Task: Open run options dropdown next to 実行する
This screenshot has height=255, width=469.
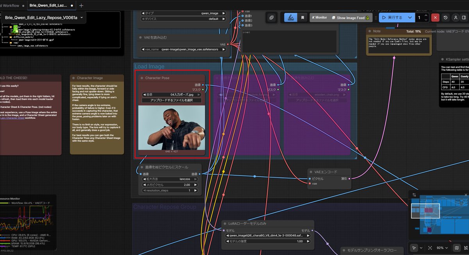Action: [x=410, y=18]
